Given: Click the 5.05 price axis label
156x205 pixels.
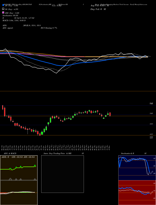Looking at the screenshot, I should 151,113.
